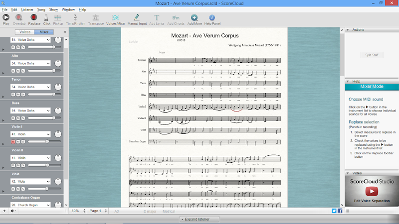Open the Edit menu

tap(14, 9)
